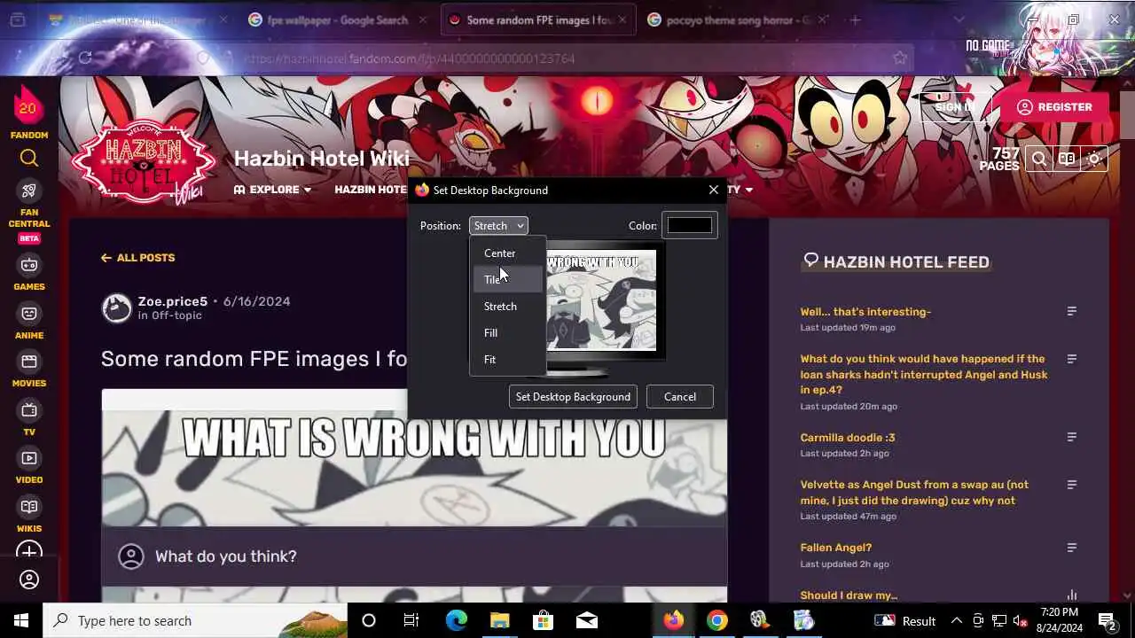
Task: Open the notification center icon
Action: pyautogui.click(x=1108, y=620)
